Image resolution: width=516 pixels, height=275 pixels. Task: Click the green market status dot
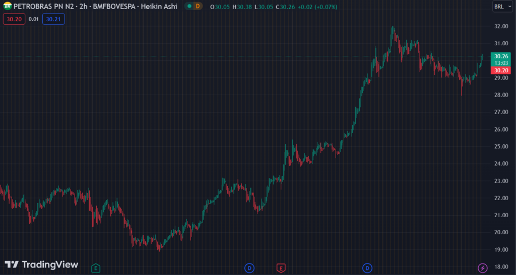point(189,6)
